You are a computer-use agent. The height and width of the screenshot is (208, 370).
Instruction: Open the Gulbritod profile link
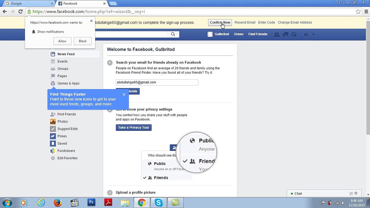coord(219,34)
